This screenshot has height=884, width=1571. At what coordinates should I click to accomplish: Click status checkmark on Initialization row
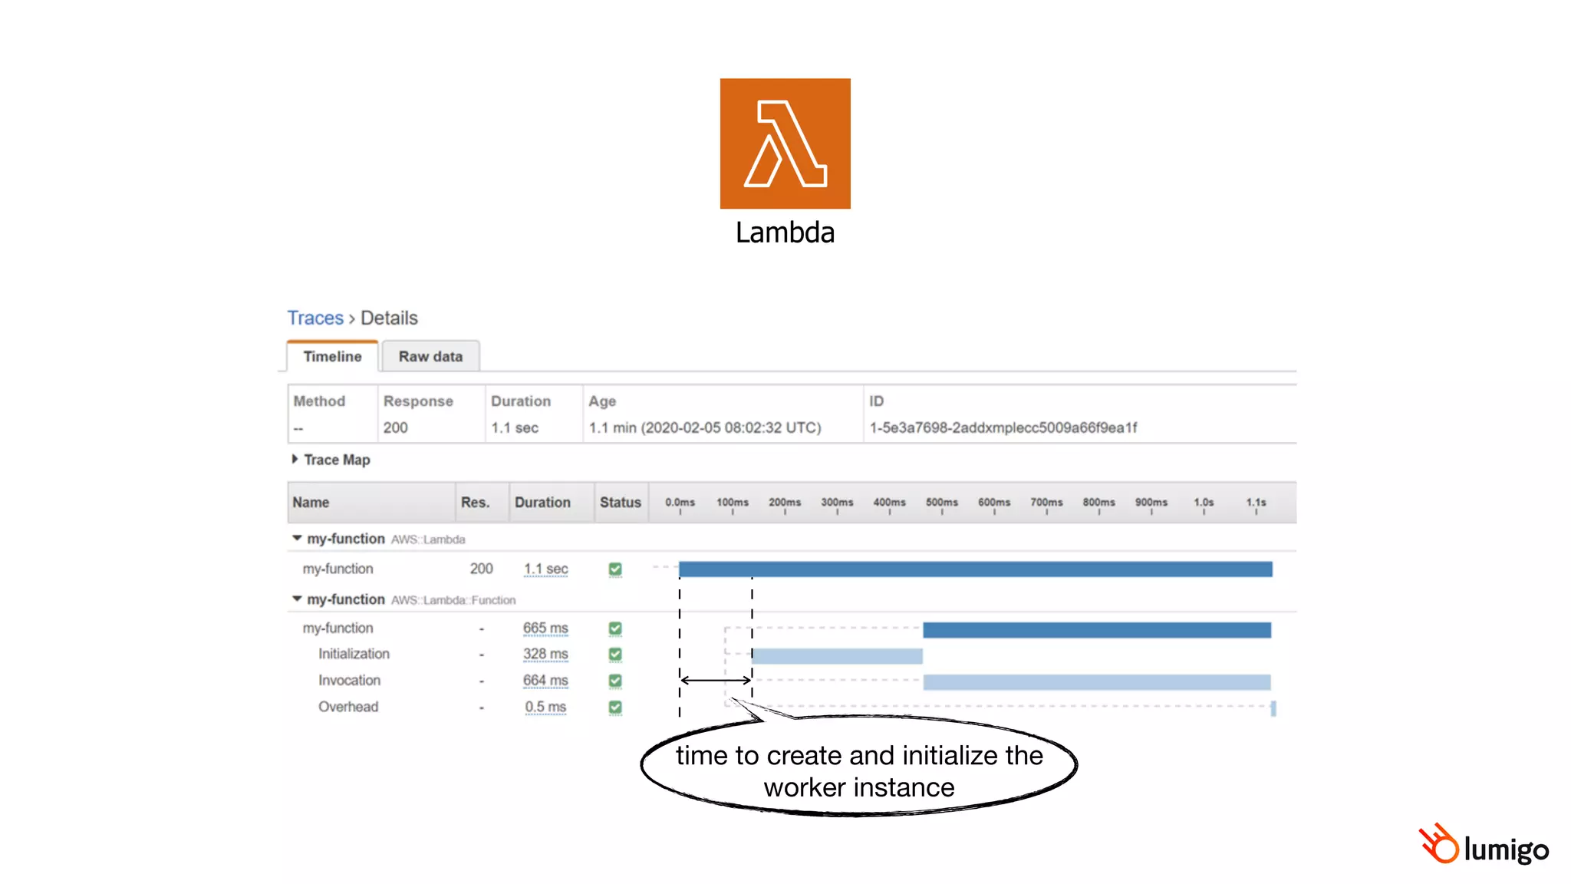click(615, 655)
